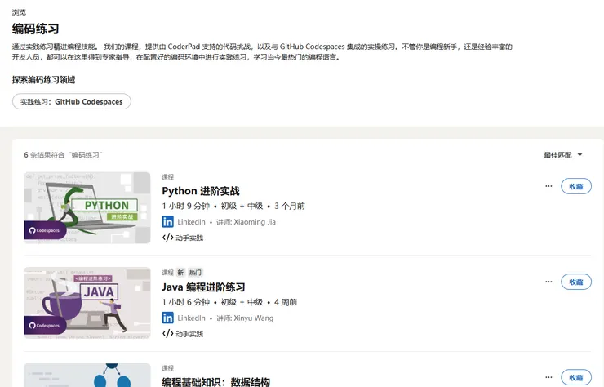Open more options for 编程基础知识：数据结构
Viewport: 604px width, 387px height.
[x=548, y=377]
